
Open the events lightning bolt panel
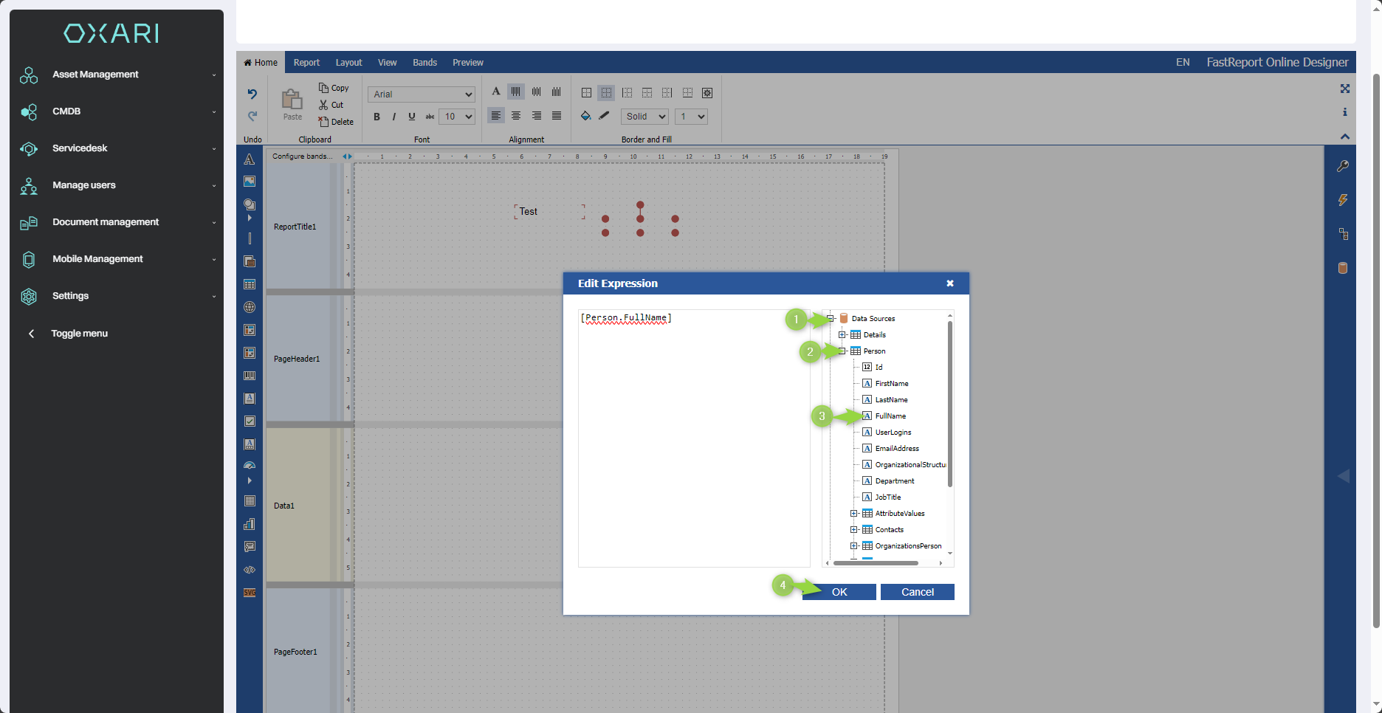pos(1343,200)
